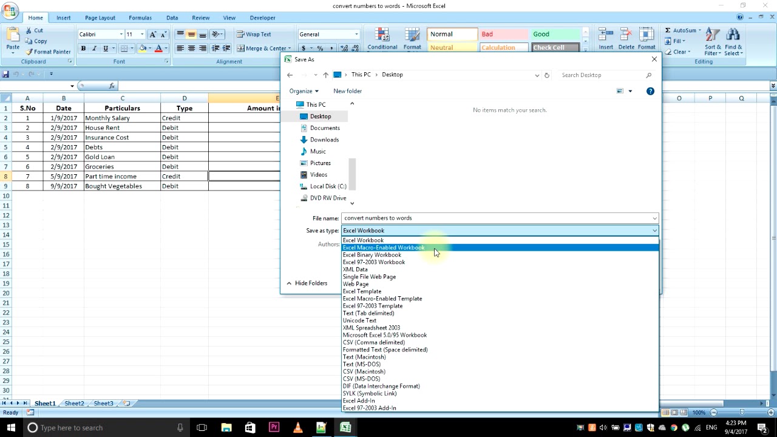Screen dimensions: 777x437
Task: Click the Font Color A icon
Action: point(158,49)
